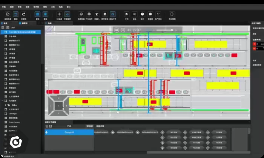Click the simulation time 49:15:37 display
The image size is (264, 158).
pyautogui.click(x=134, y=30)
